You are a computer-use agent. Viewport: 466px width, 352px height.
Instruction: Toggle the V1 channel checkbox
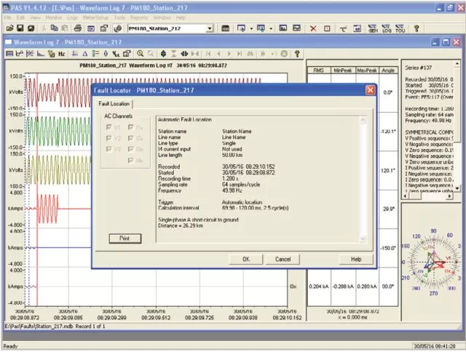pyautogui.click(x=108, y=127)
